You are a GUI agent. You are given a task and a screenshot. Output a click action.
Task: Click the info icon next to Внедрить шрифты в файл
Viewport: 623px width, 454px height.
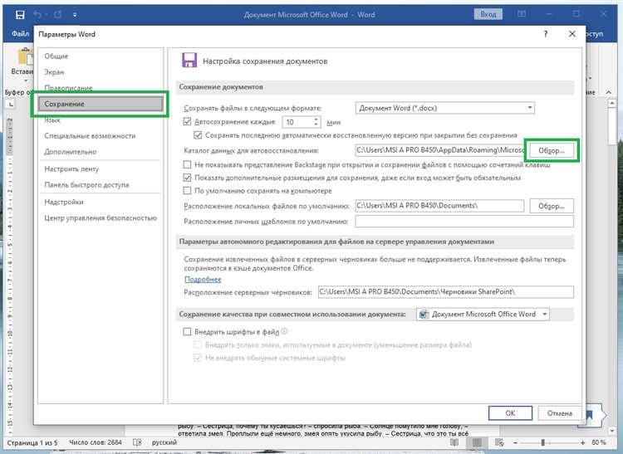click(x=284, y=331)
